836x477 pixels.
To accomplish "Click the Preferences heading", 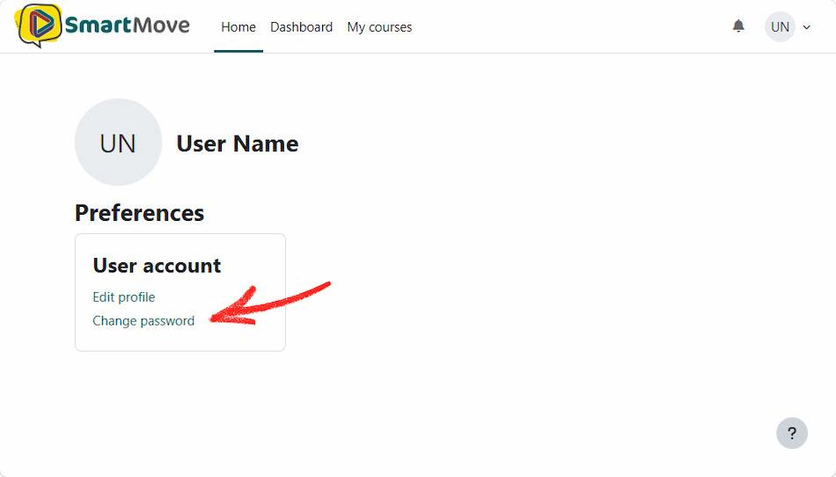I will pyautogui.click(x=140, y=213).
